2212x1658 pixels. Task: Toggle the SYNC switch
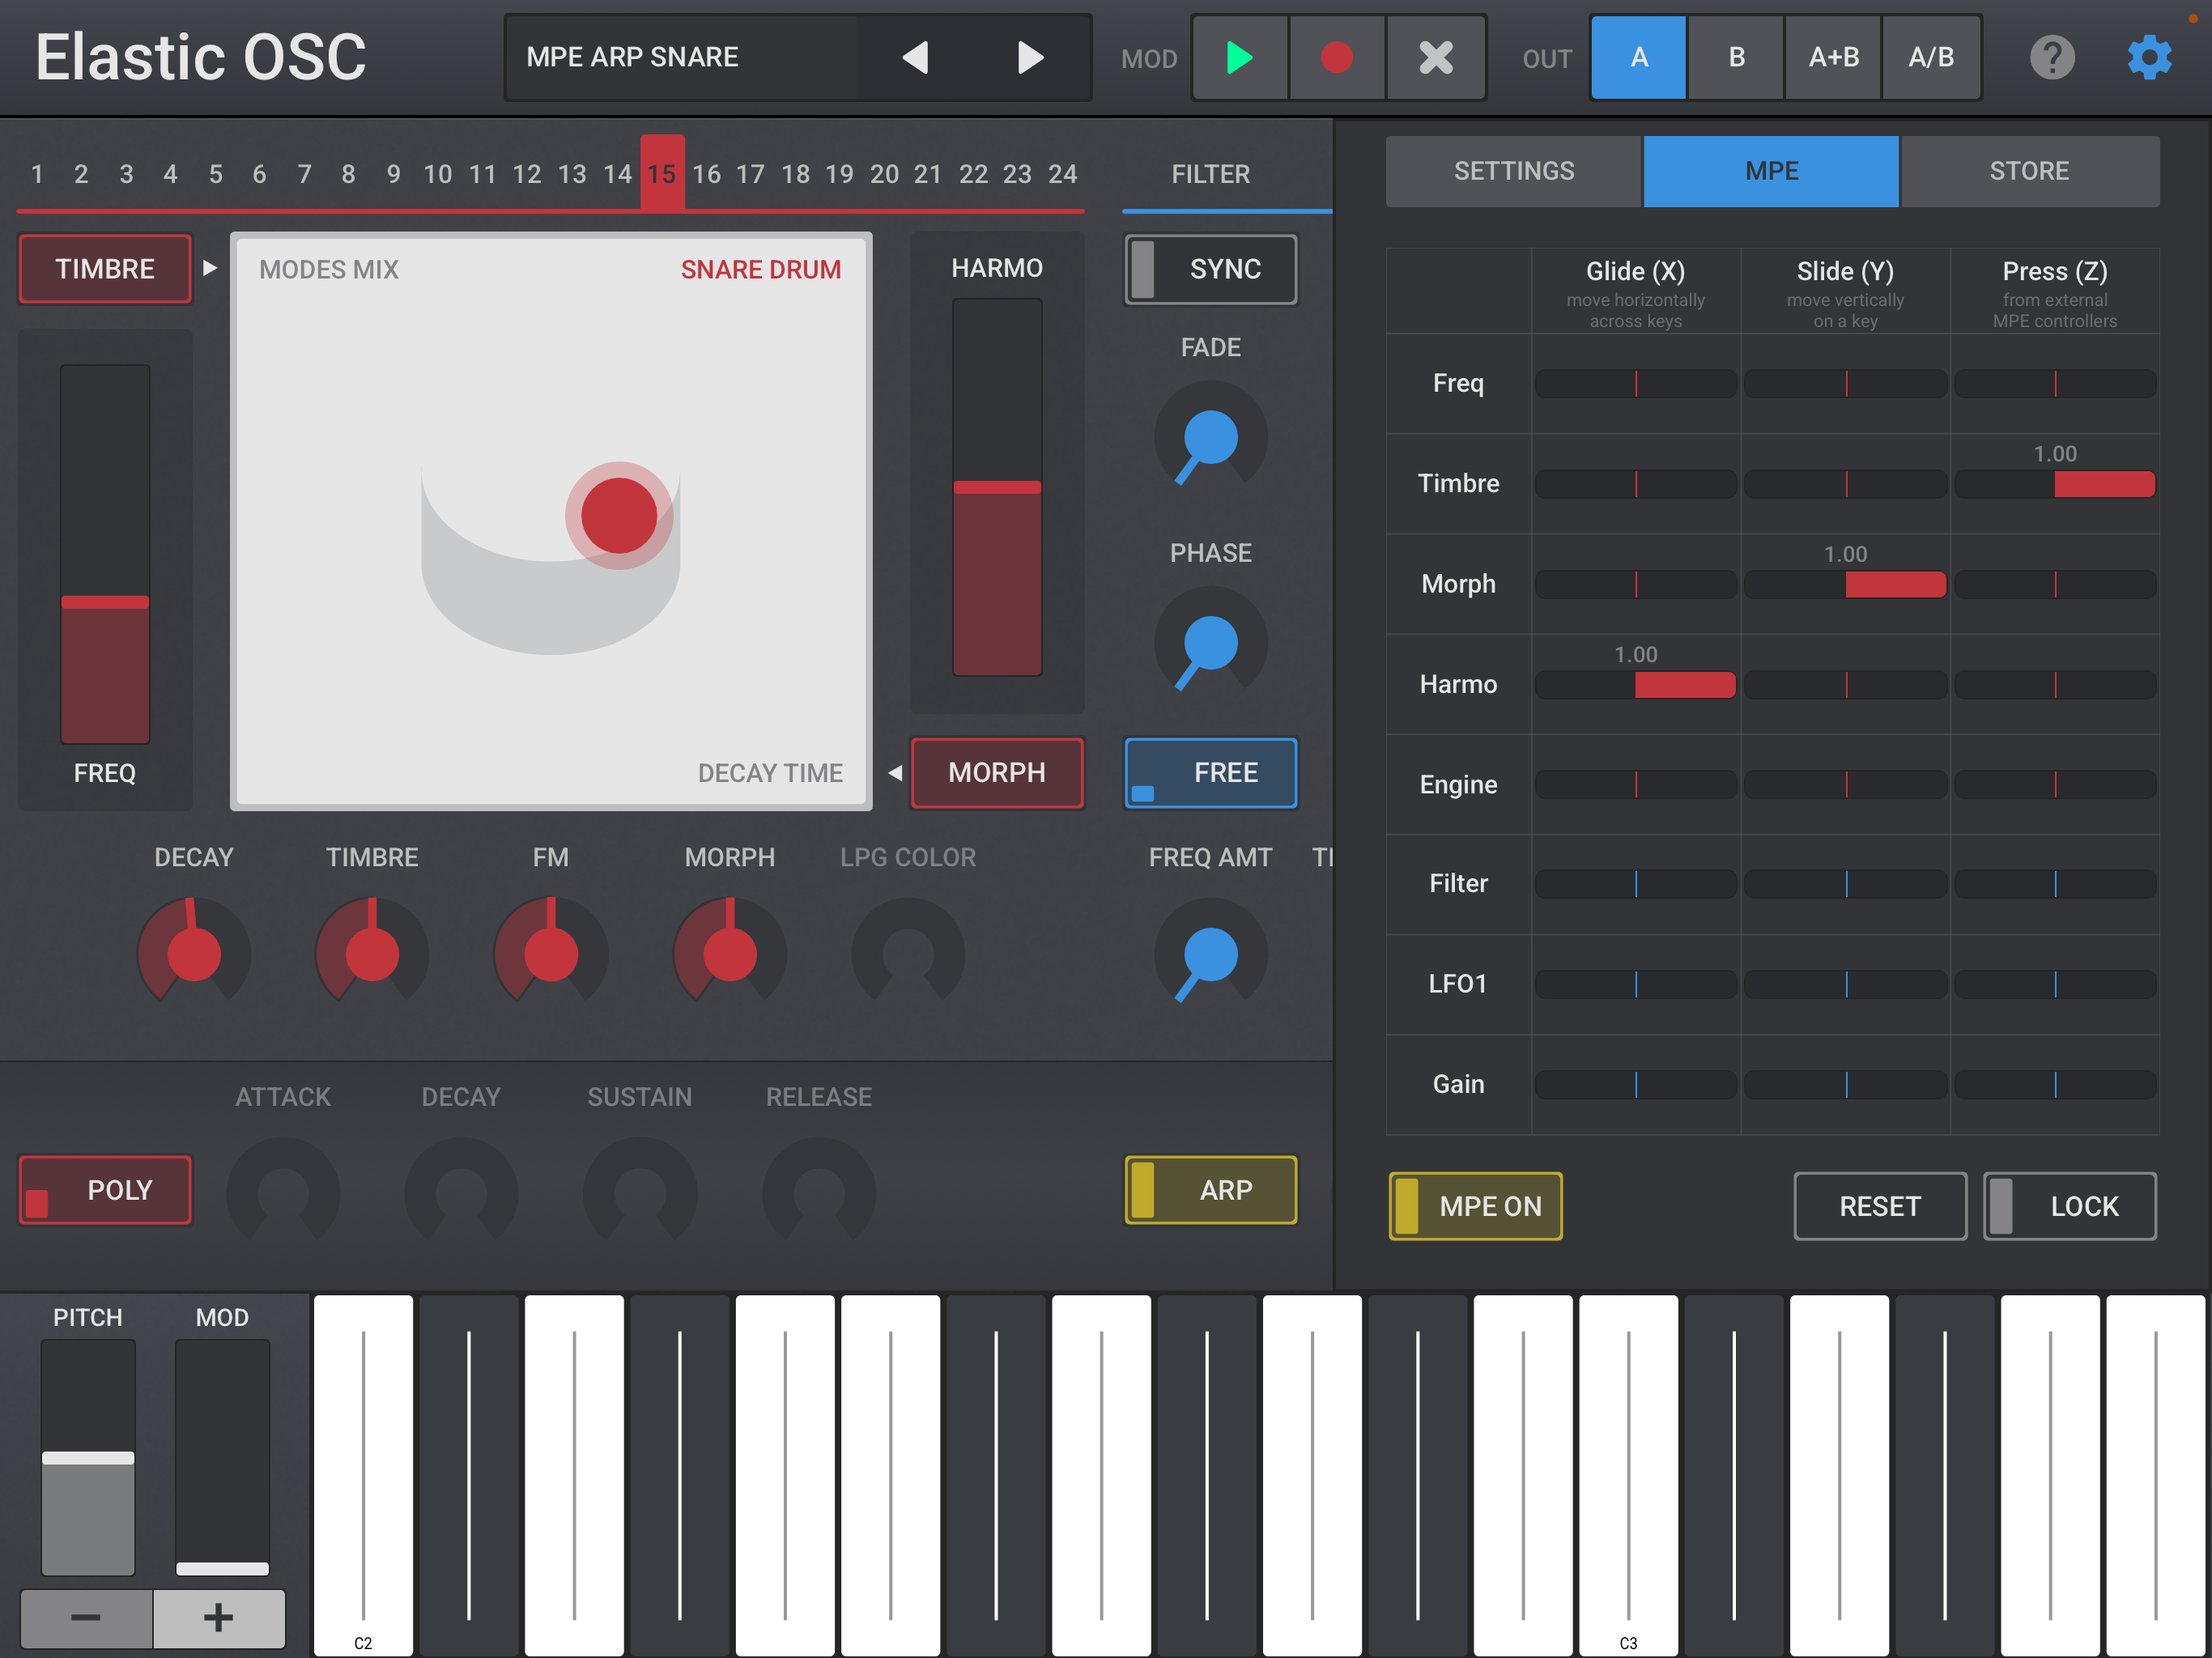coord(1210,269)
